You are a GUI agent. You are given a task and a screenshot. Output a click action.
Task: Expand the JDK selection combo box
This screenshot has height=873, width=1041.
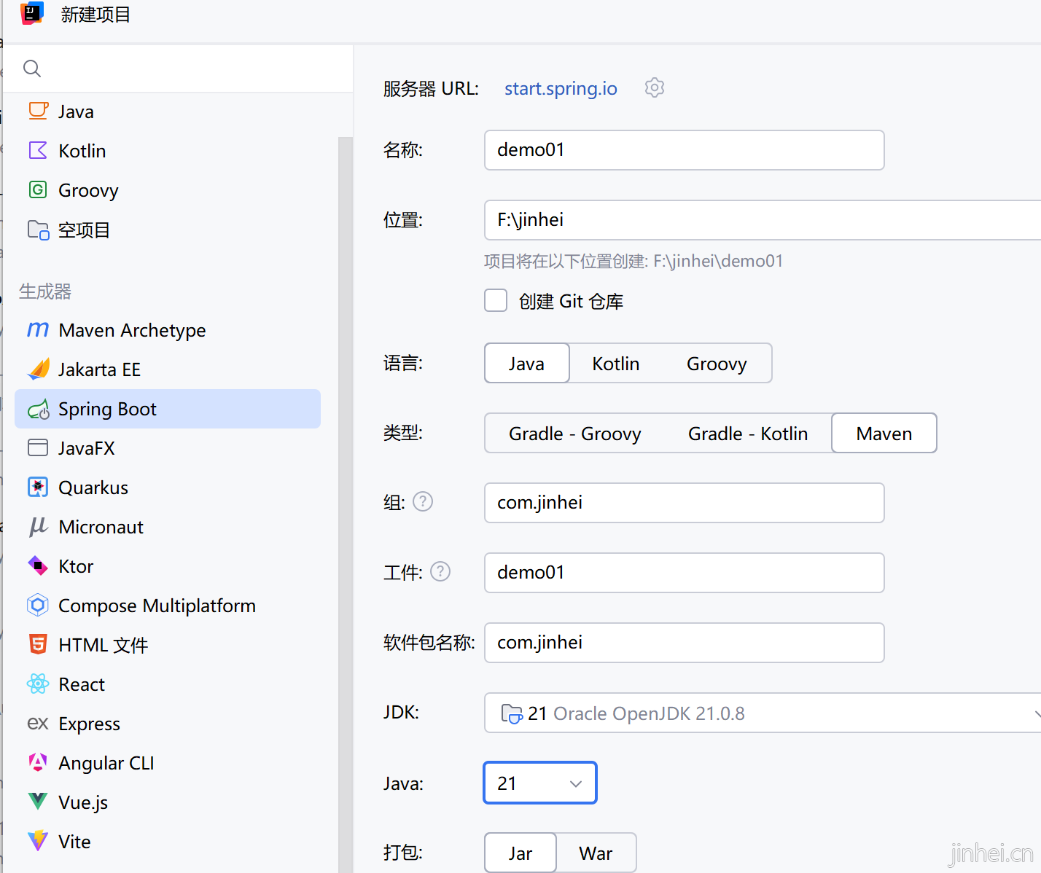pyautogui.click(x=762, y=713)
